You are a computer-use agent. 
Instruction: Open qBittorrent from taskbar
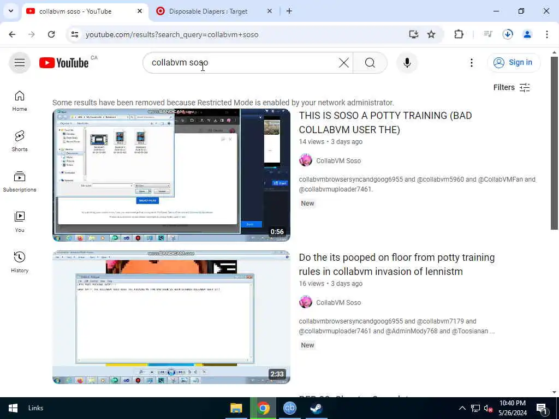click(x=289, y=408)
